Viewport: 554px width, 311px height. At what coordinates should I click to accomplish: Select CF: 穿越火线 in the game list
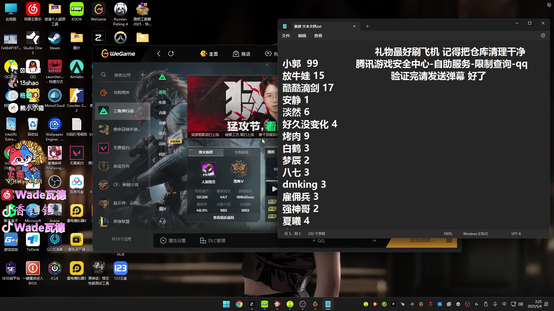pos(122,185)
